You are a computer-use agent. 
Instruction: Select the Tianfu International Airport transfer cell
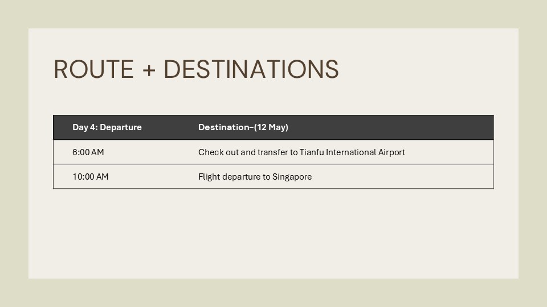pos(301,152)
